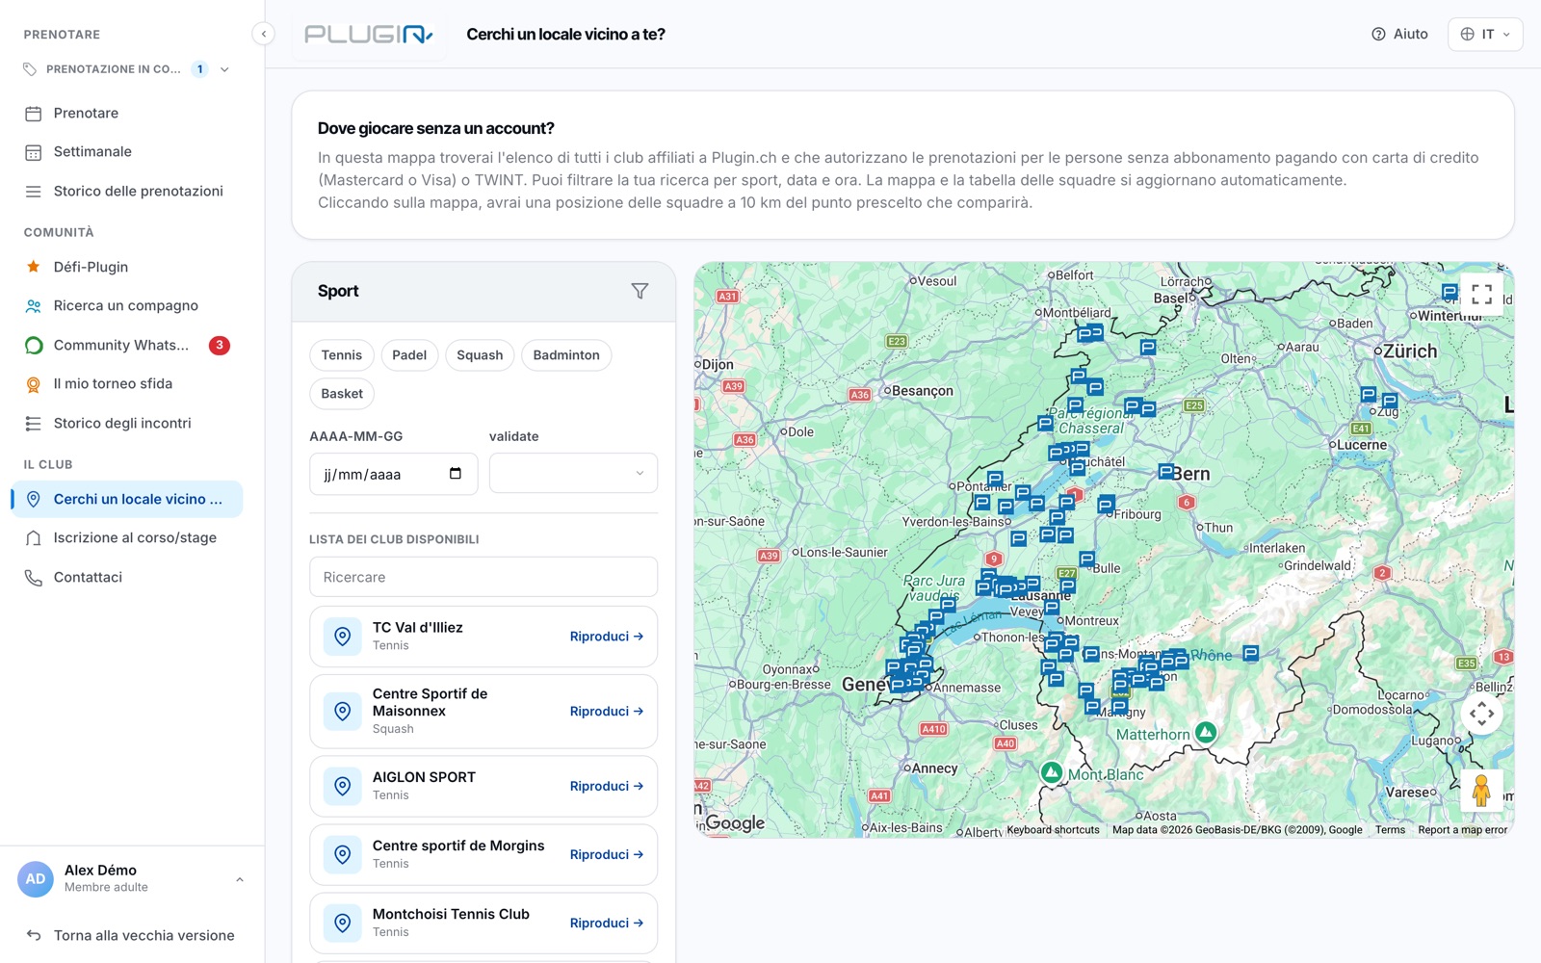Toggle the Padel sport filter chip

[x=409, y=355]
